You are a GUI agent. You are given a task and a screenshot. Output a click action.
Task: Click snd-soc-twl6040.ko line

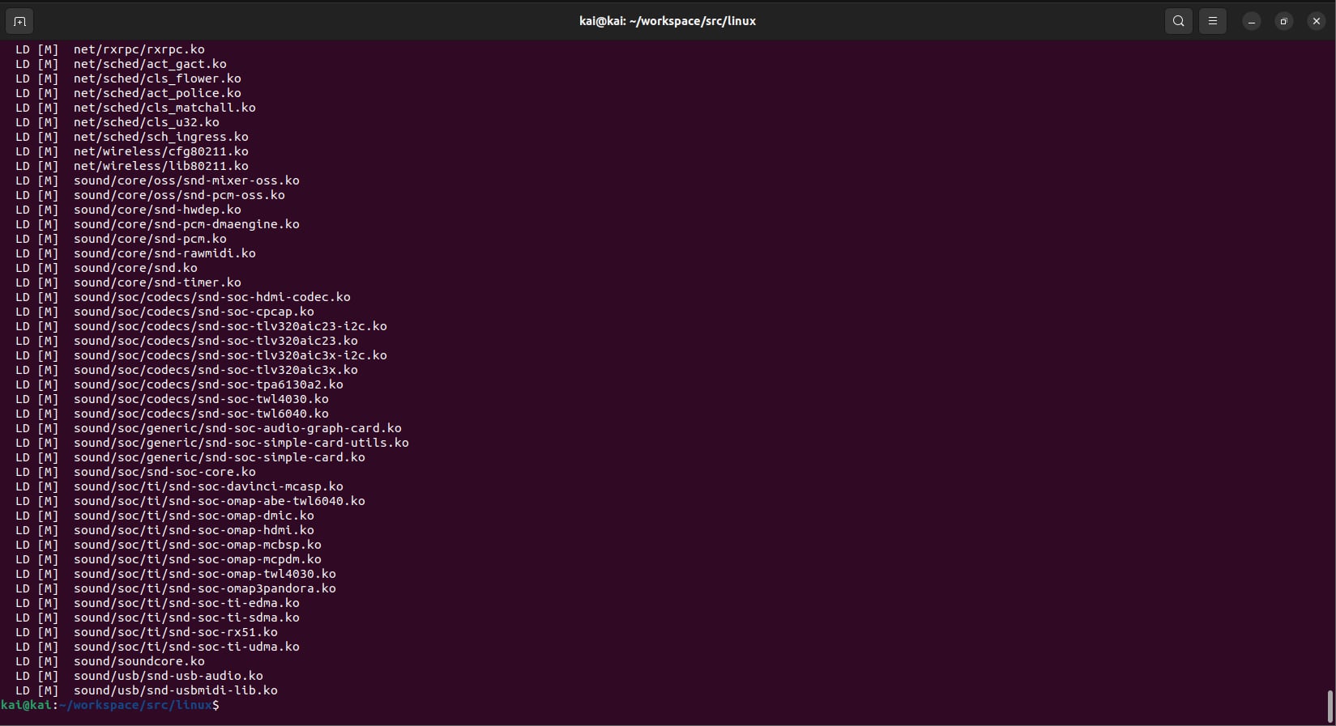[172, 414]
